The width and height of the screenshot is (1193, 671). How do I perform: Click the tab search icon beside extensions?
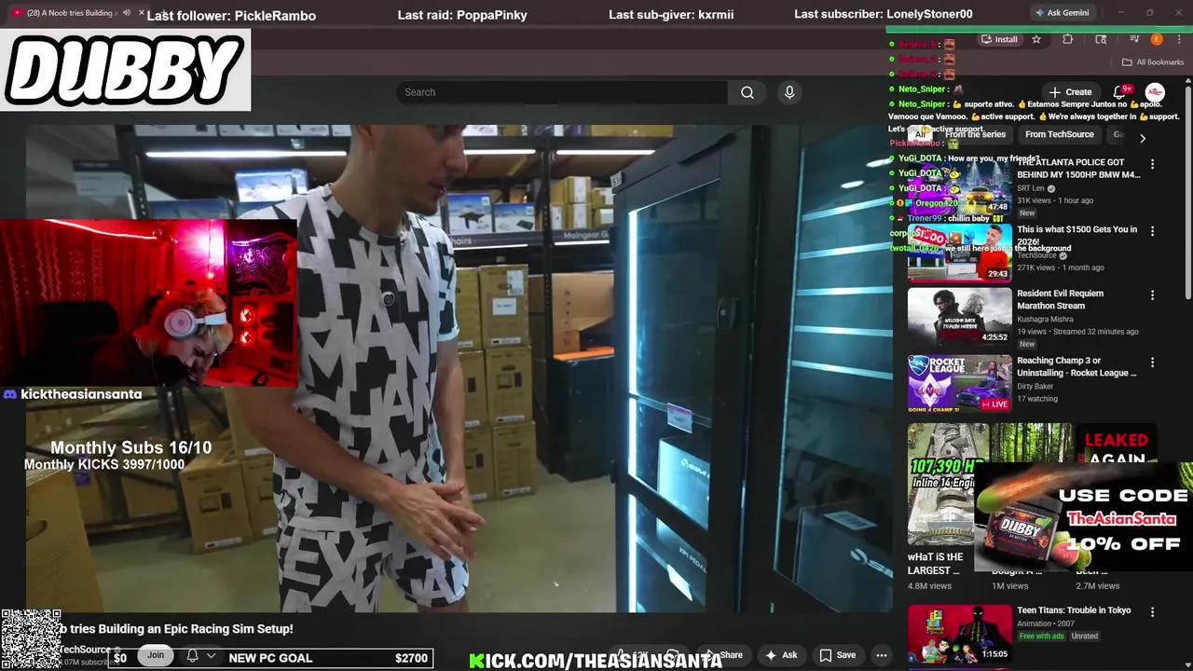point(1101,39)
